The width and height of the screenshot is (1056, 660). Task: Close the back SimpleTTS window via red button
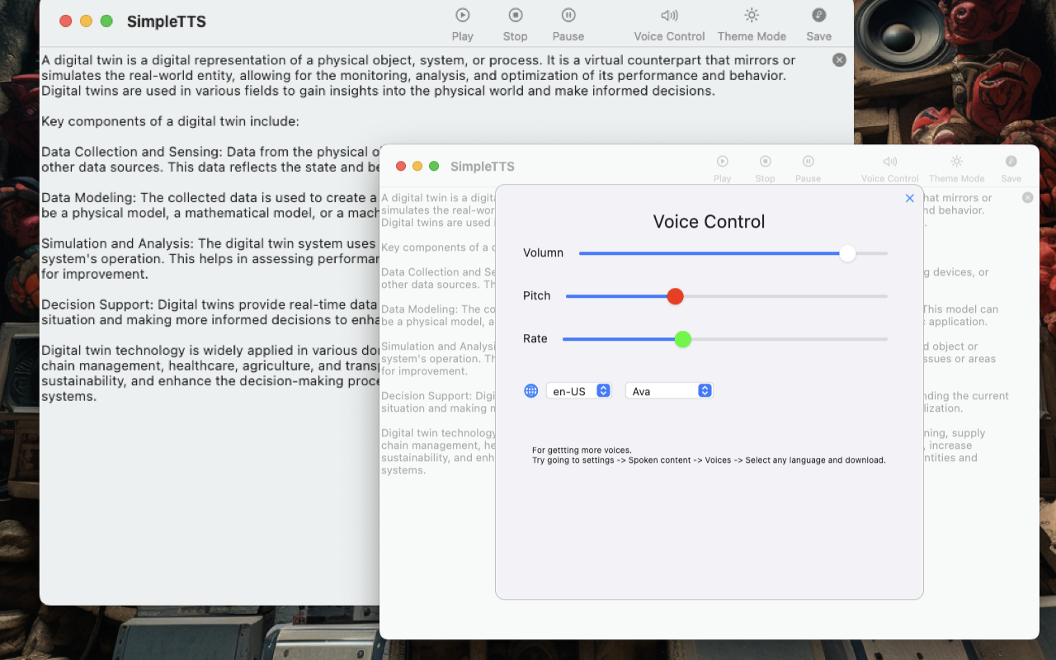(66, 21)
